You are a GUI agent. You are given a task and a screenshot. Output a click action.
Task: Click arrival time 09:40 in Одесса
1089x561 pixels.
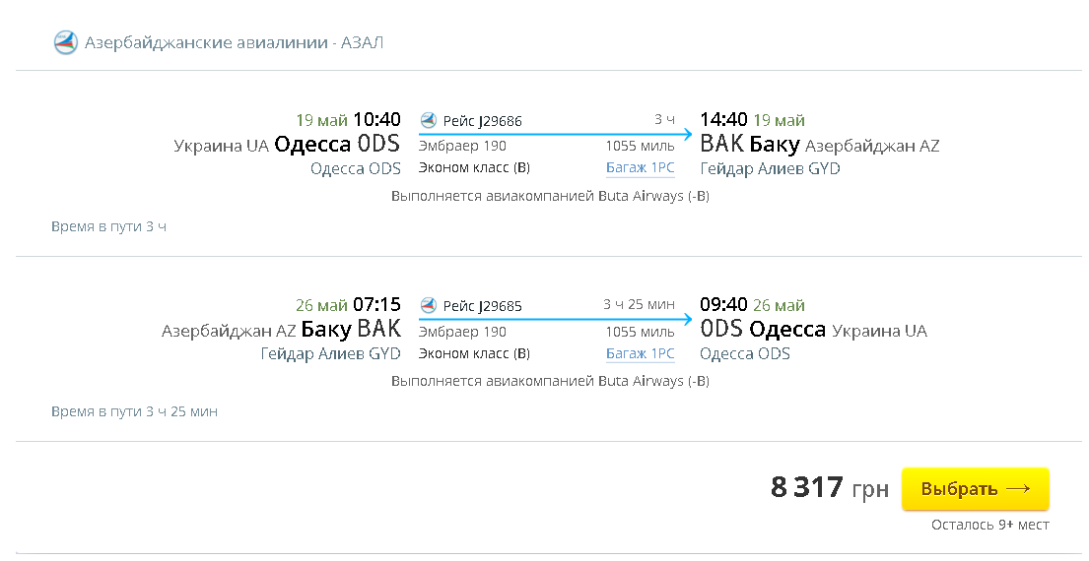click(723, 305)
